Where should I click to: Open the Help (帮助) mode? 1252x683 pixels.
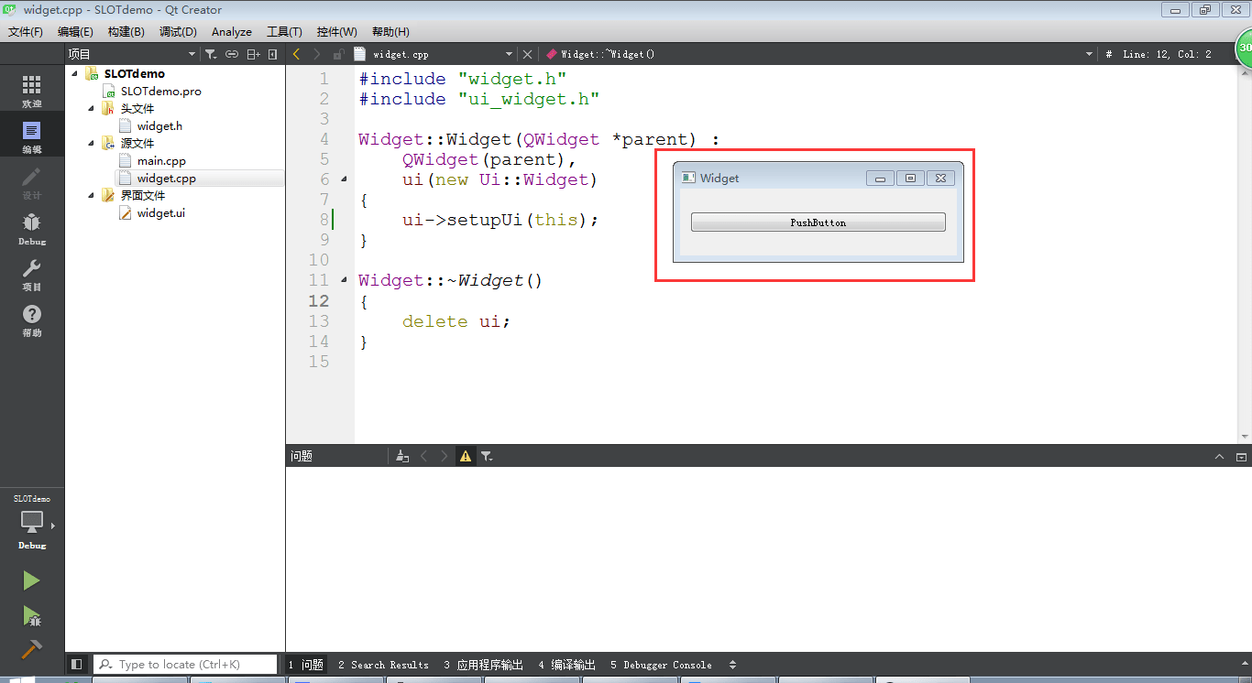tap(32, 320)
